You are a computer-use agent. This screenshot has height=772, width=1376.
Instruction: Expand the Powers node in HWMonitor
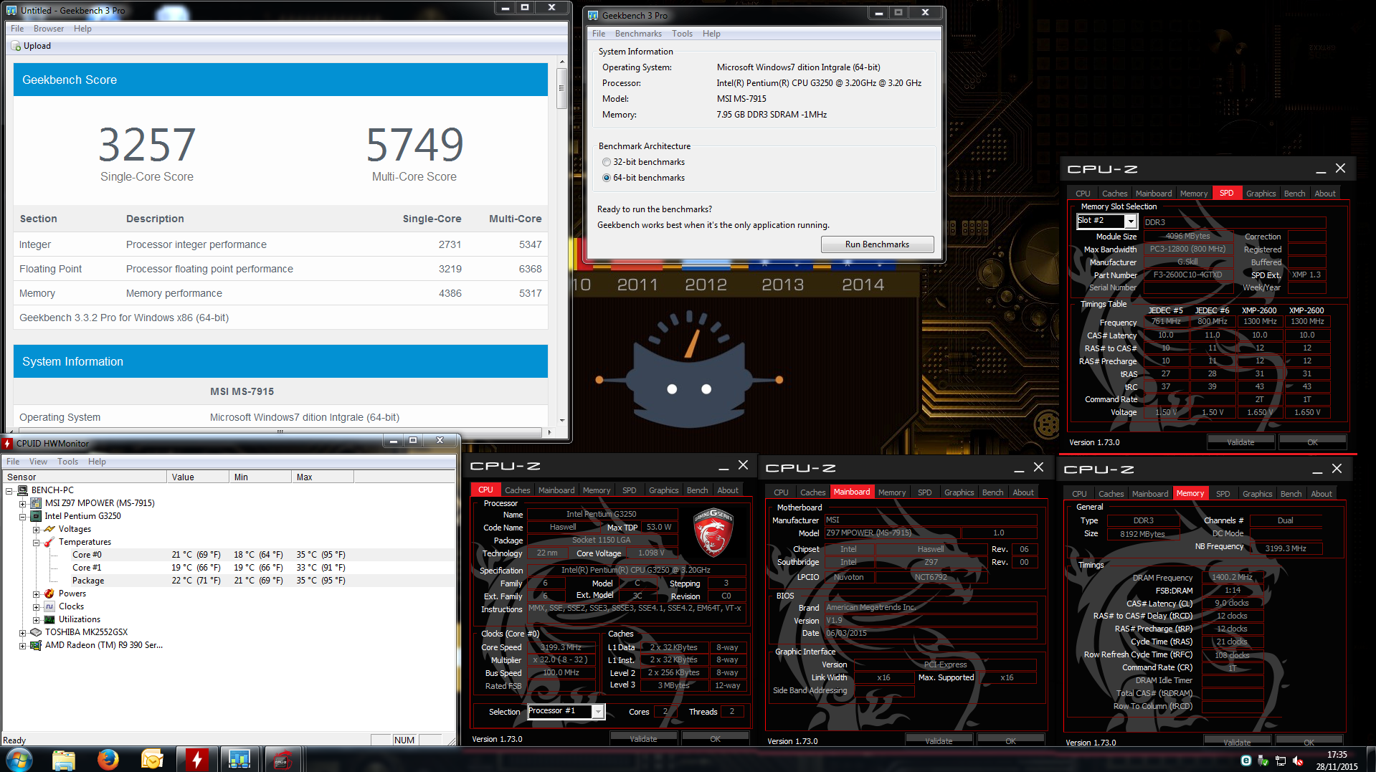[36, 594]
